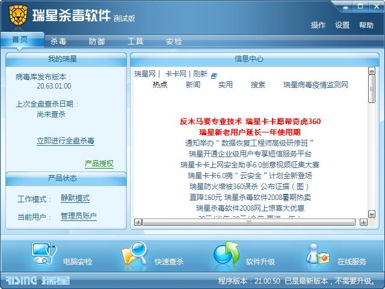This screenshot has width=385, height=289.
Task: Open the 帮助 menu
Action: 366,25
